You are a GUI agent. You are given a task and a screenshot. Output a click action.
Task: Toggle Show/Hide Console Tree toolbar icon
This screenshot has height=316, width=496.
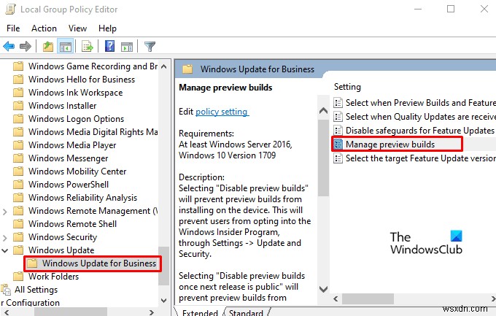pyautogui.click(x=66, y=47)
